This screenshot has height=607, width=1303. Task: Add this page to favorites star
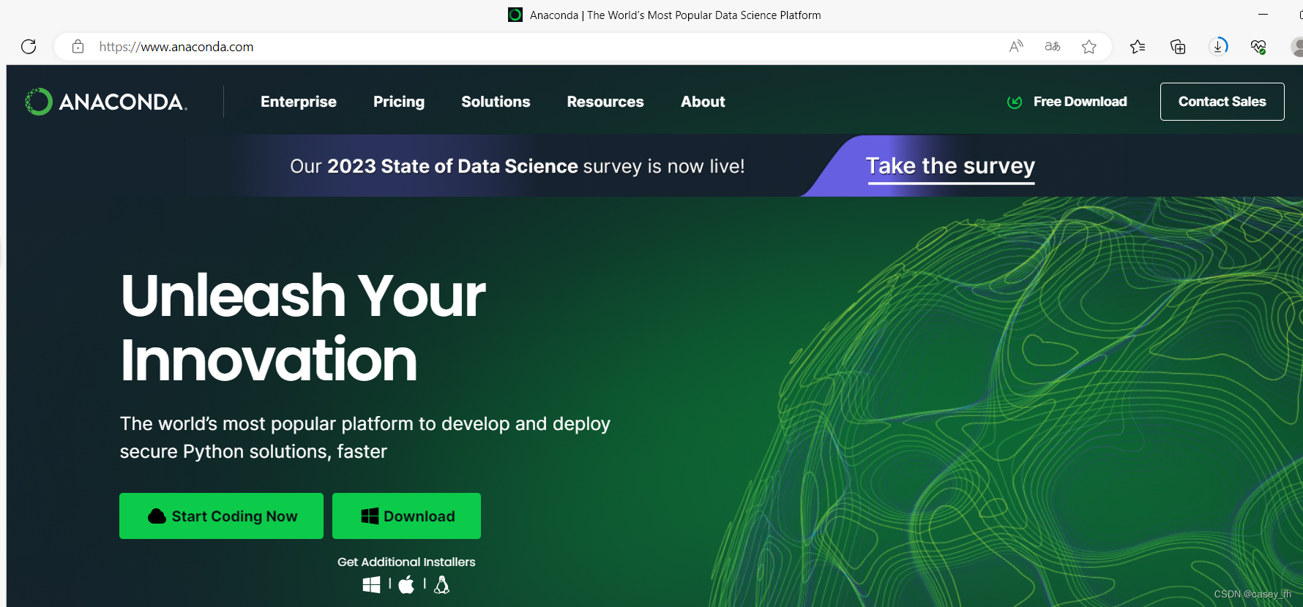1089,47
